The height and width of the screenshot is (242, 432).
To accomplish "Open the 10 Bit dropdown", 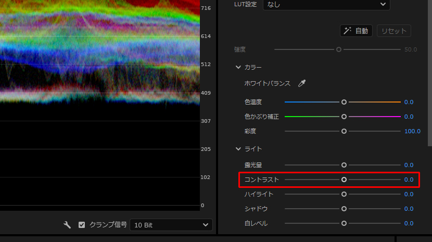I will [x=171, y=225].
